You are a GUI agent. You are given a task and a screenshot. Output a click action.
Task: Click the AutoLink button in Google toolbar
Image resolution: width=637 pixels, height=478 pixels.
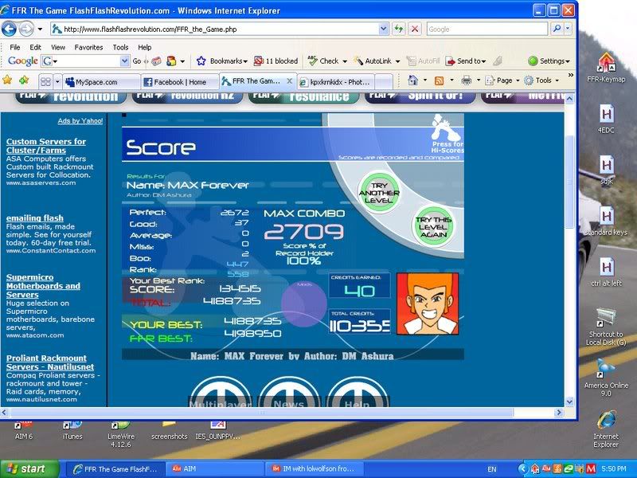click(x=373, y=61)
